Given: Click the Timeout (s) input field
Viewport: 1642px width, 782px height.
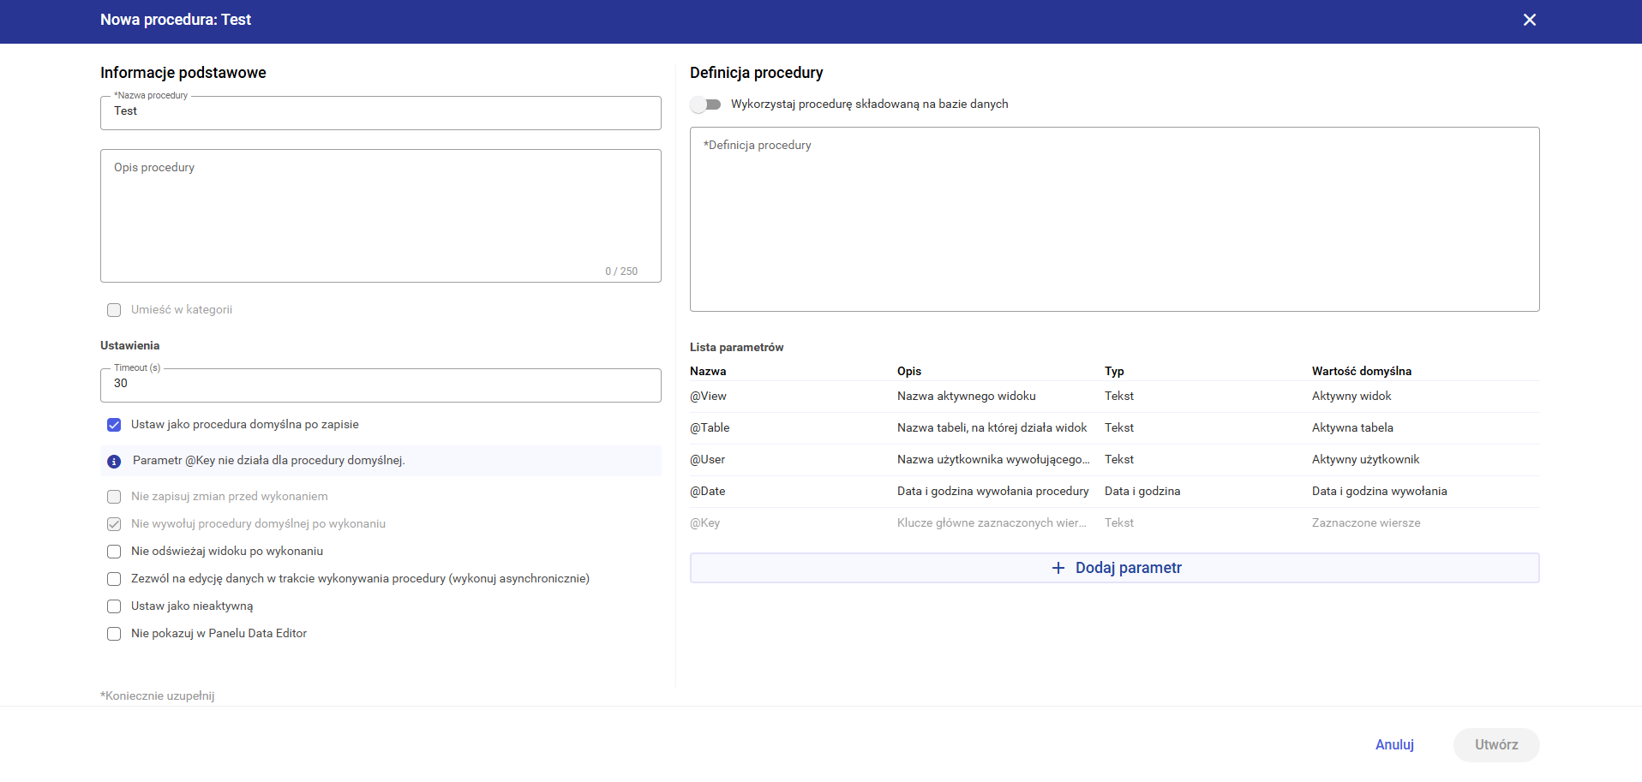Looking at the screenshot, I should click(381, 385).
